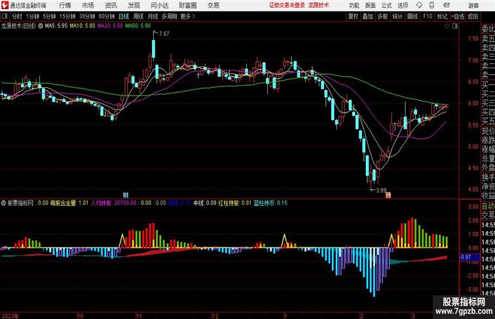
Task: Click the 返回 button
Action: point(473,16)
